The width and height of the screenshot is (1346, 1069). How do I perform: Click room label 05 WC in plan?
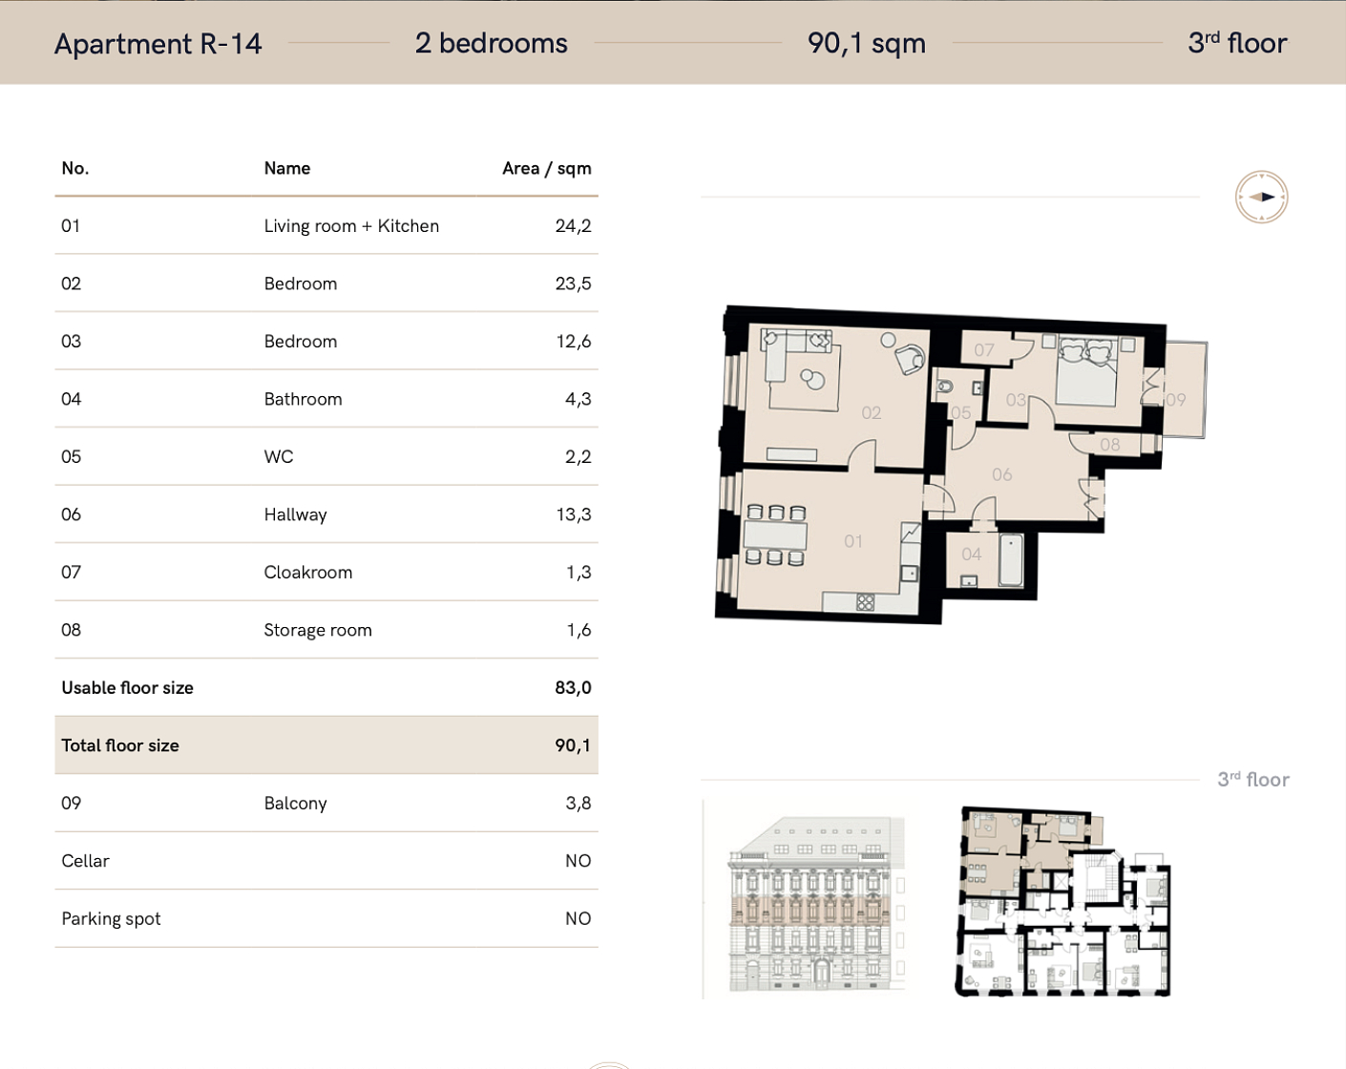point(961,412)
